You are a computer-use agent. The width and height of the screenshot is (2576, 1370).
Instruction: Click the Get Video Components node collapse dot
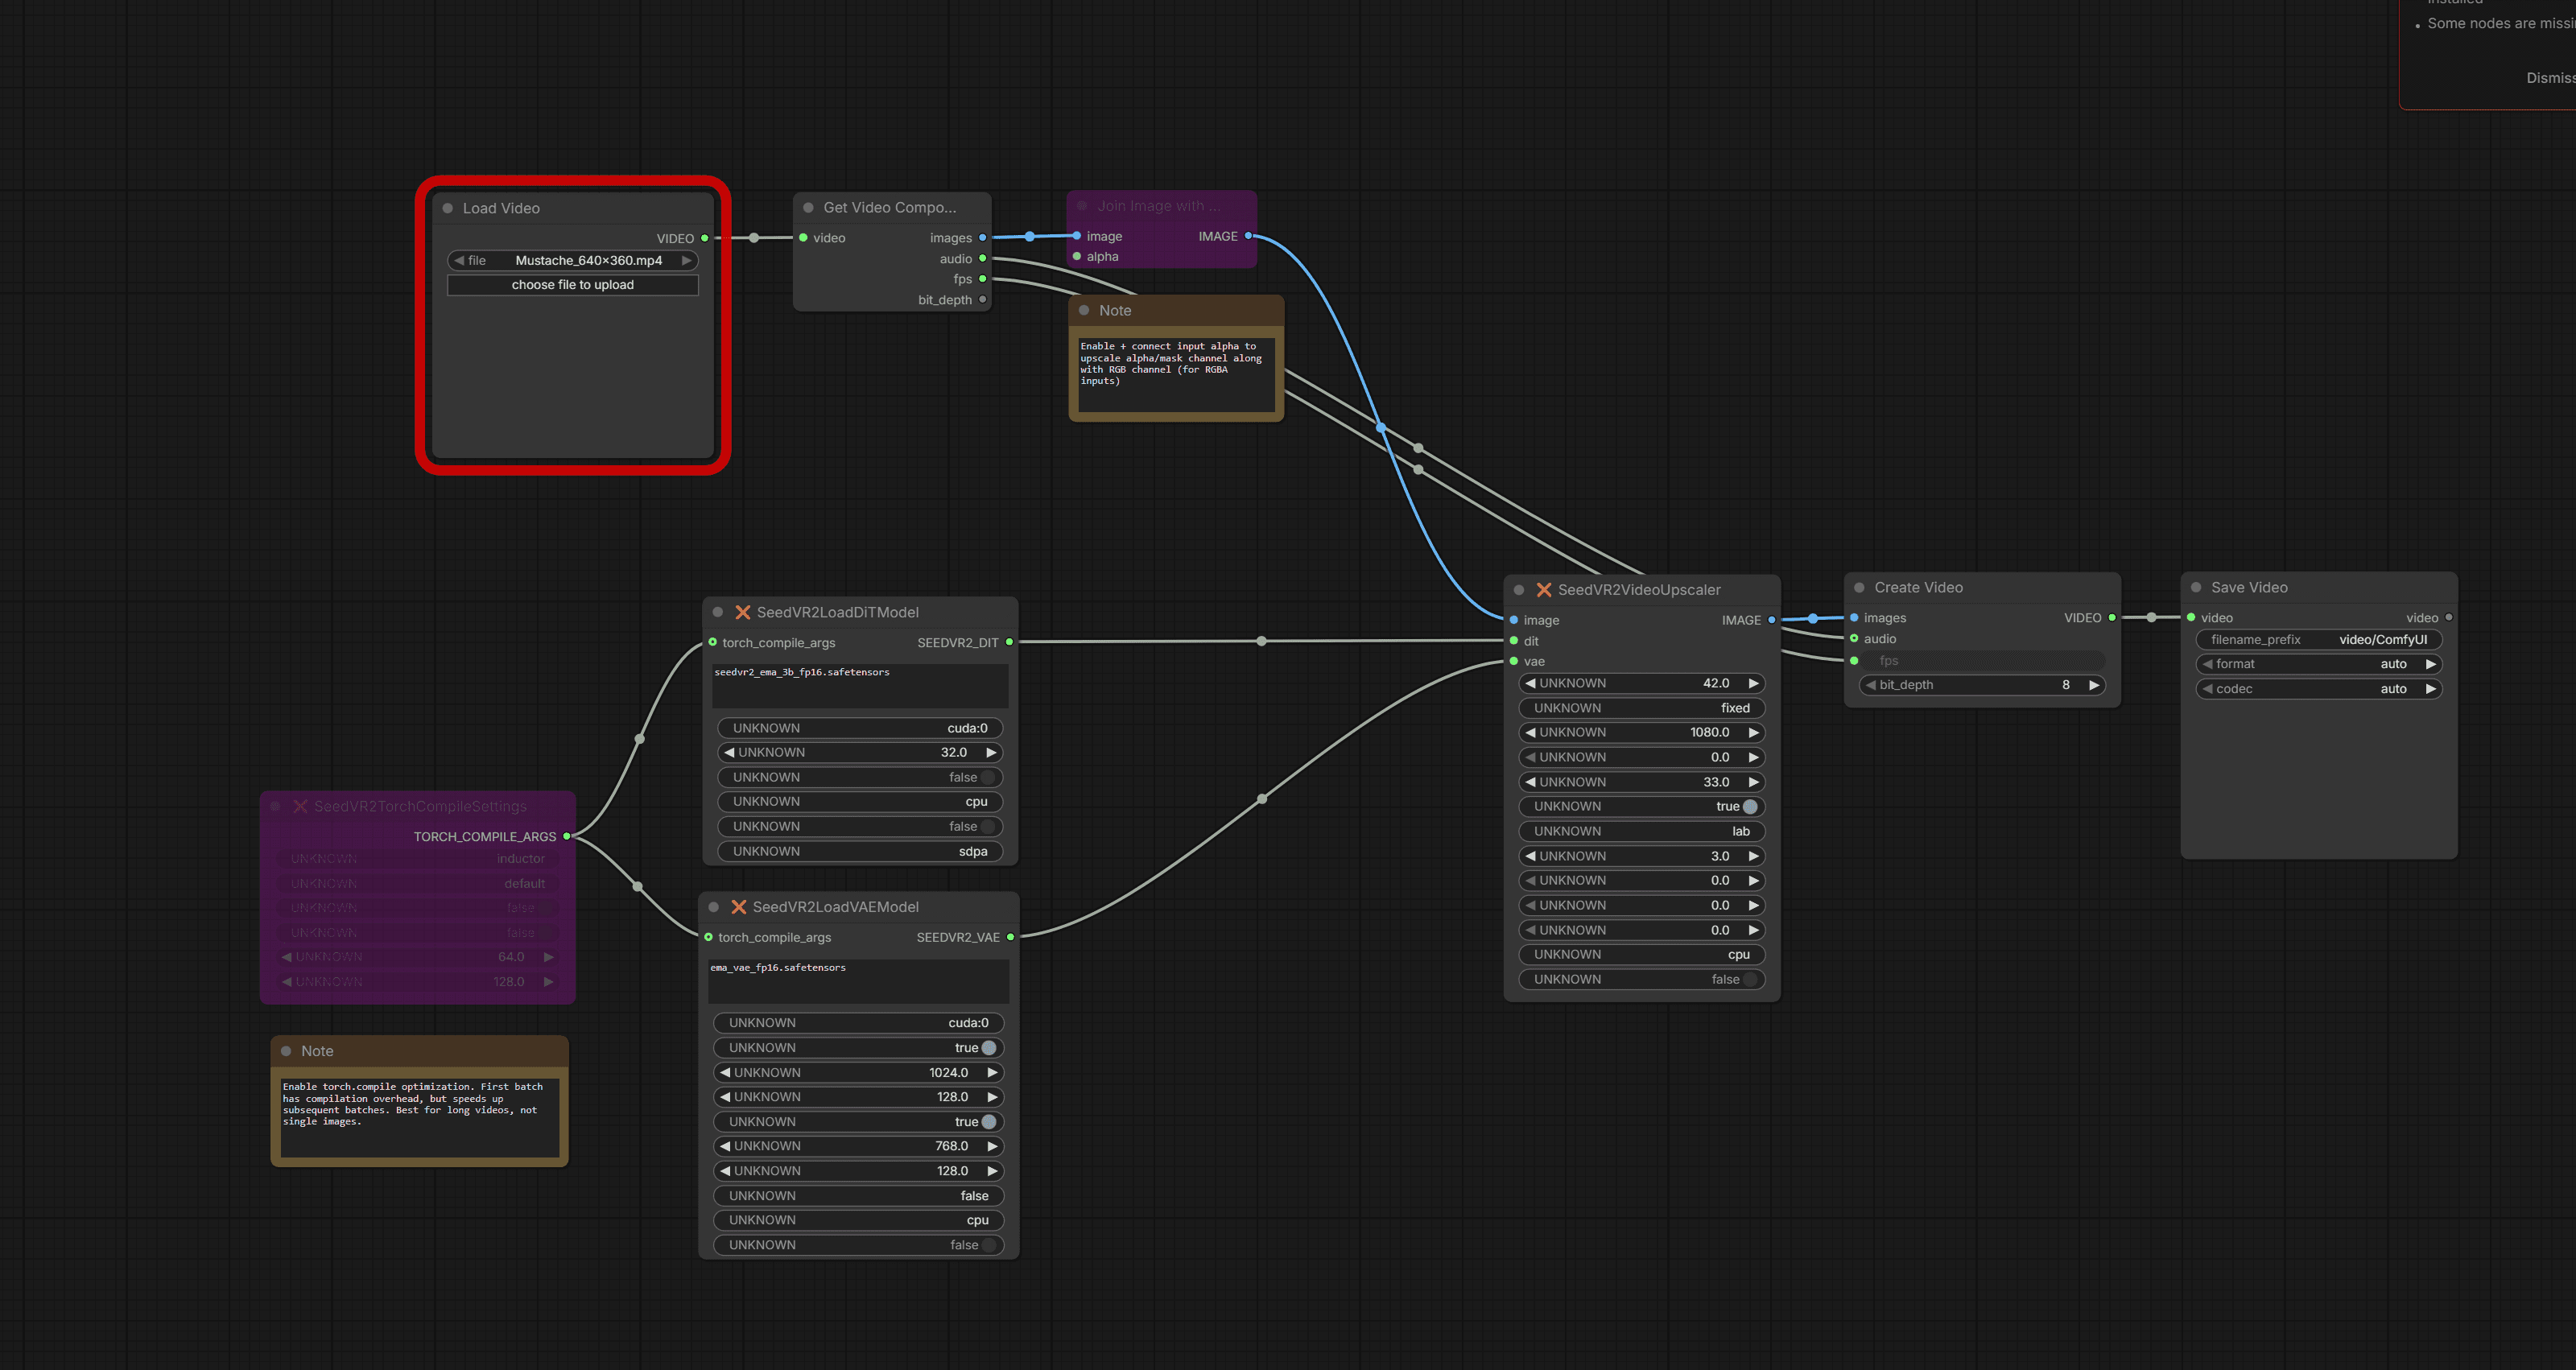tap(808, 208)
